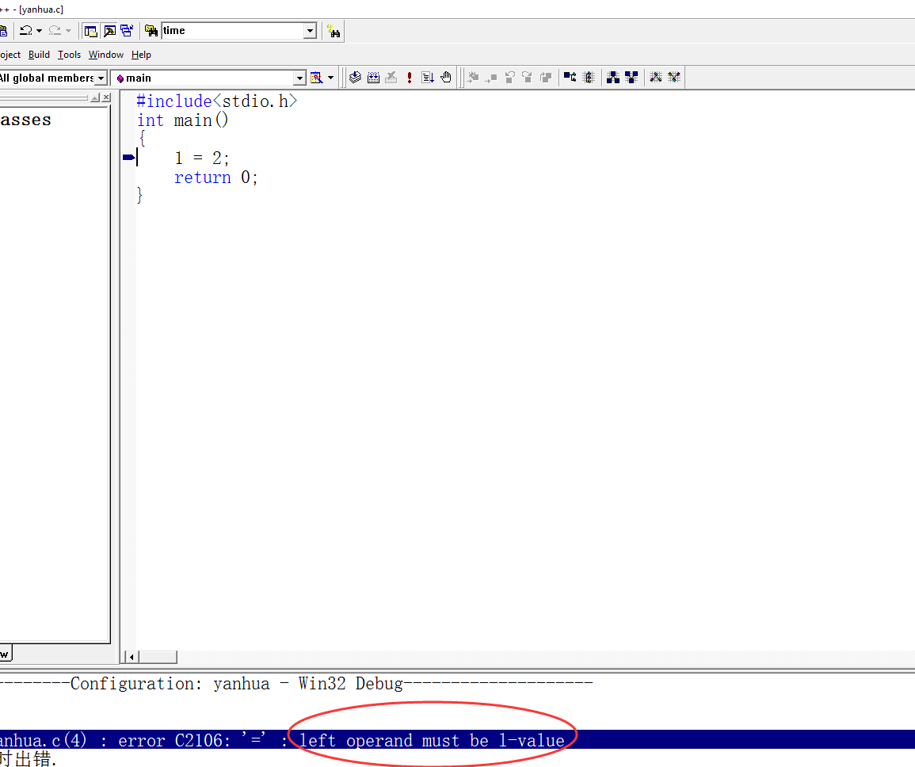Screen dimensions: 915x767
Task: Open the Window menu
Action: pos(105,55)
